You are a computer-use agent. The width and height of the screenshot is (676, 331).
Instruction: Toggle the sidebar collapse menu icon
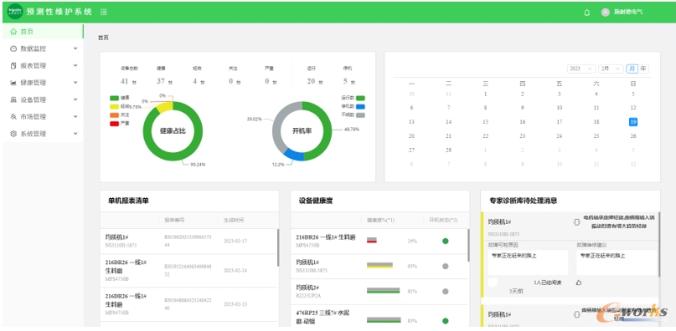[104, 12]
